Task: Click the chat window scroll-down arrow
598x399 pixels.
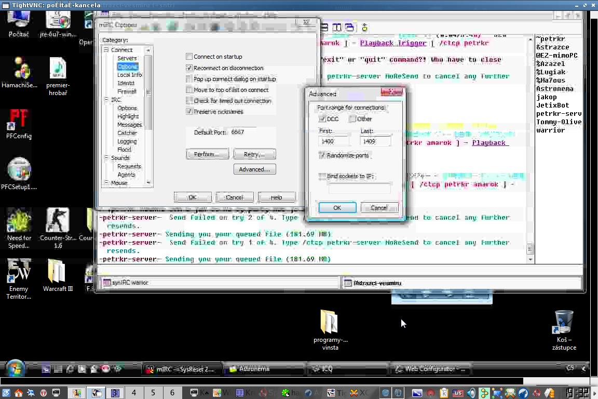Action: coord(530,260)
